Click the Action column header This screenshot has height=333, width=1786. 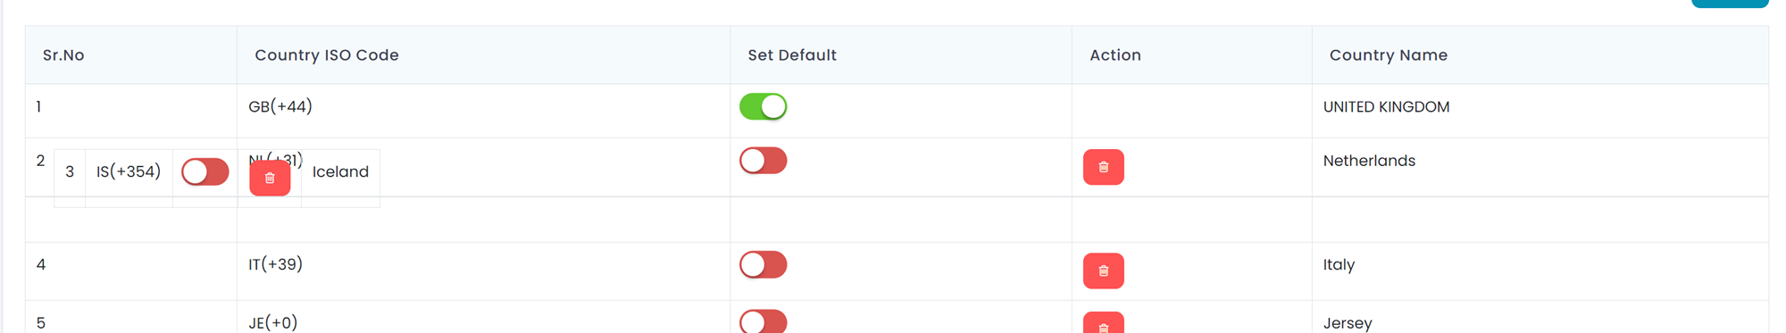1115,55
